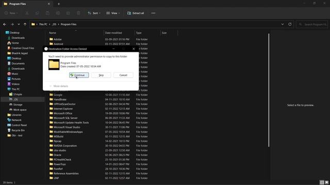The image size is (330, 185).
Task: Select the HandBrake folder
Action: pos(60,99)
